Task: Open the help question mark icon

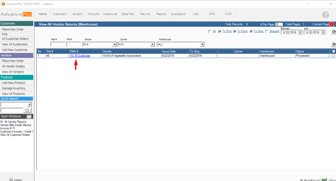Action: (325, 15)
